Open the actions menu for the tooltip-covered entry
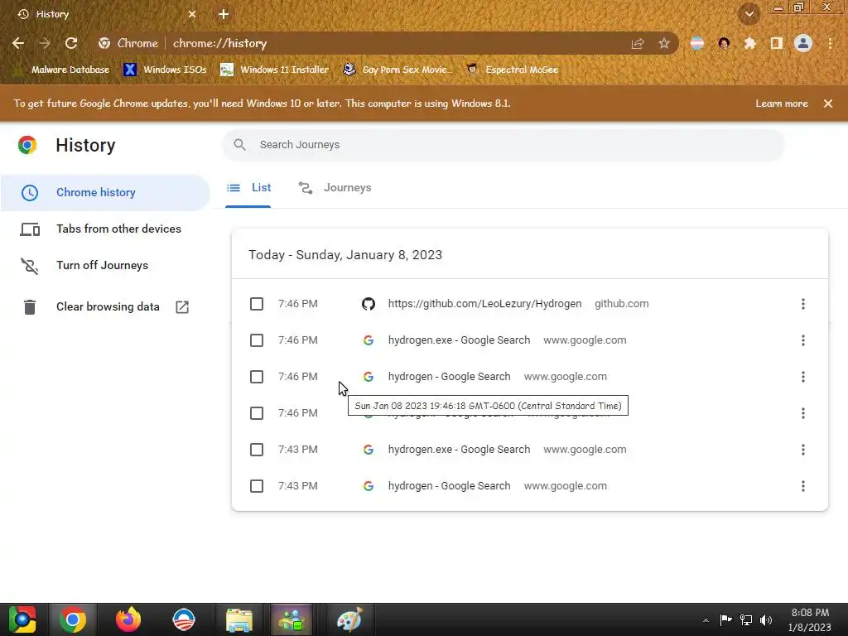This screenshot has height=636, width=848. pyautogui.click(x=803, y=413)
